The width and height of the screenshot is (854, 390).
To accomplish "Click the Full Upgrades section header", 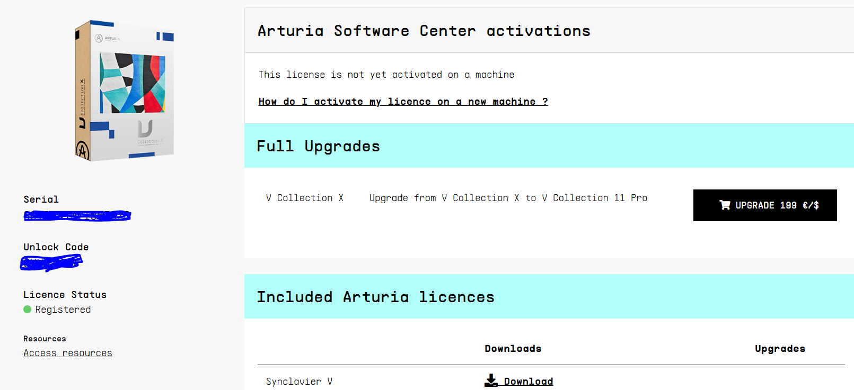I will [x=549, y=146].
